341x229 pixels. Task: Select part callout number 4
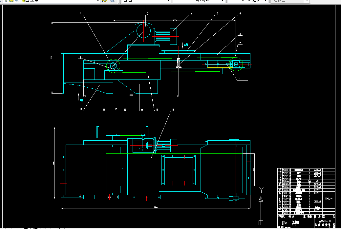(240, 13)
